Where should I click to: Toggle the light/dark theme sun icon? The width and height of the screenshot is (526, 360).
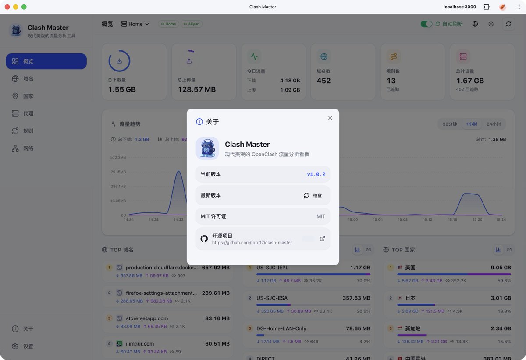click(491, 24)
